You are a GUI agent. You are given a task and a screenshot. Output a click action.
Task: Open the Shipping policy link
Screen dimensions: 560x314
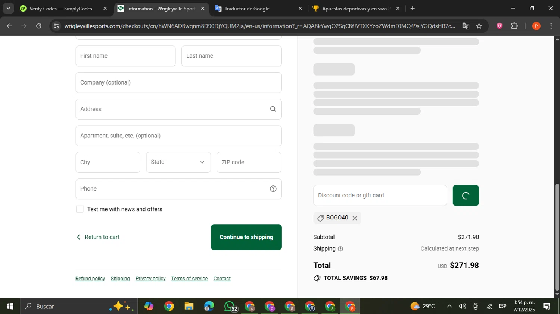(120, 279)
